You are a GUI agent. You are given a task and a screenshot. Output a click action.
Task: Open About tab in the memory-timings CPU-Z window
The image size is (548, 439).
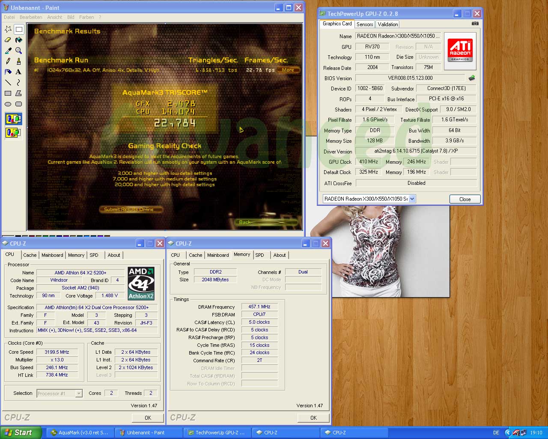pyautogui.click(x=280, y=255)
